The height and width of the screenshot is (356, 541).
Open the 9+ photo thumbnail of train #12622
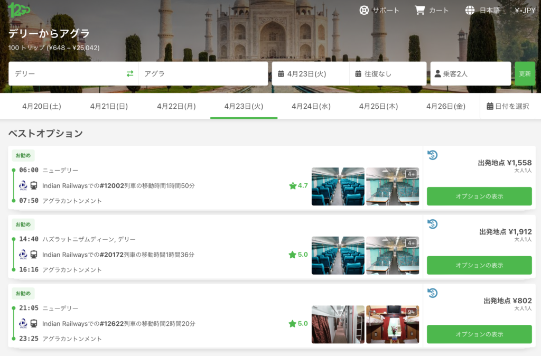pyautogui.click(x=393, y=324)
